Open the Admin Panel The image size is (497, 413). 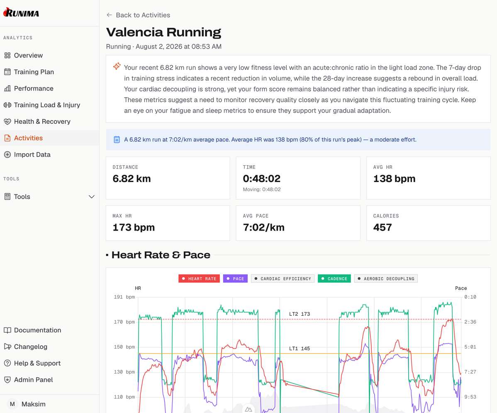coord(49,380)
